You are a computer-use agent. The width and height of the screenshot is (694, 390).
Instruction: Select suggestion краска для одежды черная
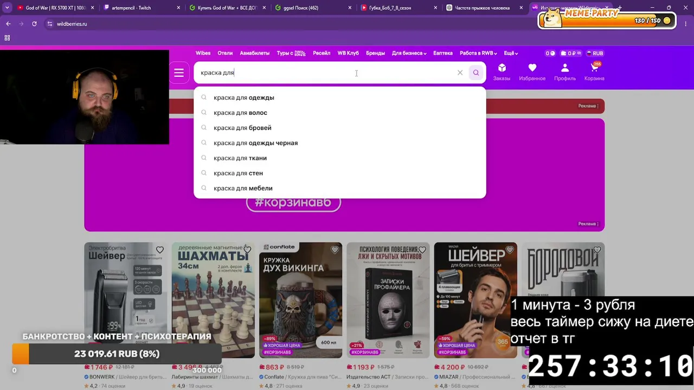340,143
